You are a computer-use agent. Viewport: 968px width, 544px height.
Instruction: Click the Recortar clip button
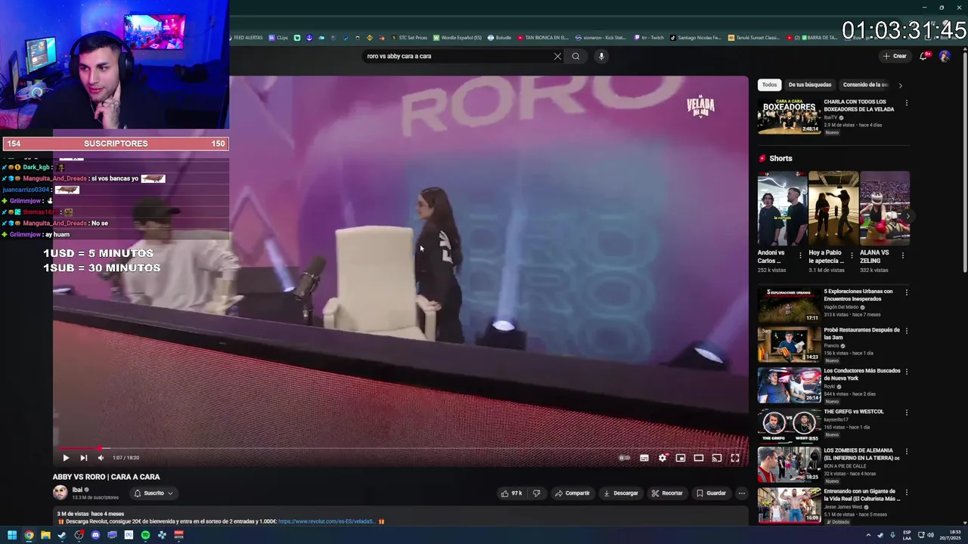pos(667,493)
